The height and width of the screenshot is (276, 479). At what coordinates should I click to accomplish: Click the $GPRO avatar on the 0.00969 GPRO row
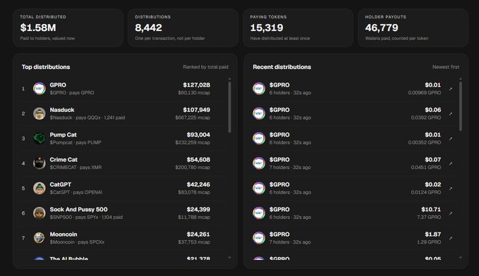(x=259, y=89)
